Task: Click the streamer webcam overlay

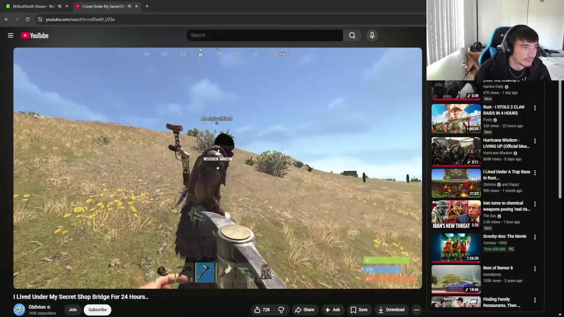Action: tap(495, 40)
